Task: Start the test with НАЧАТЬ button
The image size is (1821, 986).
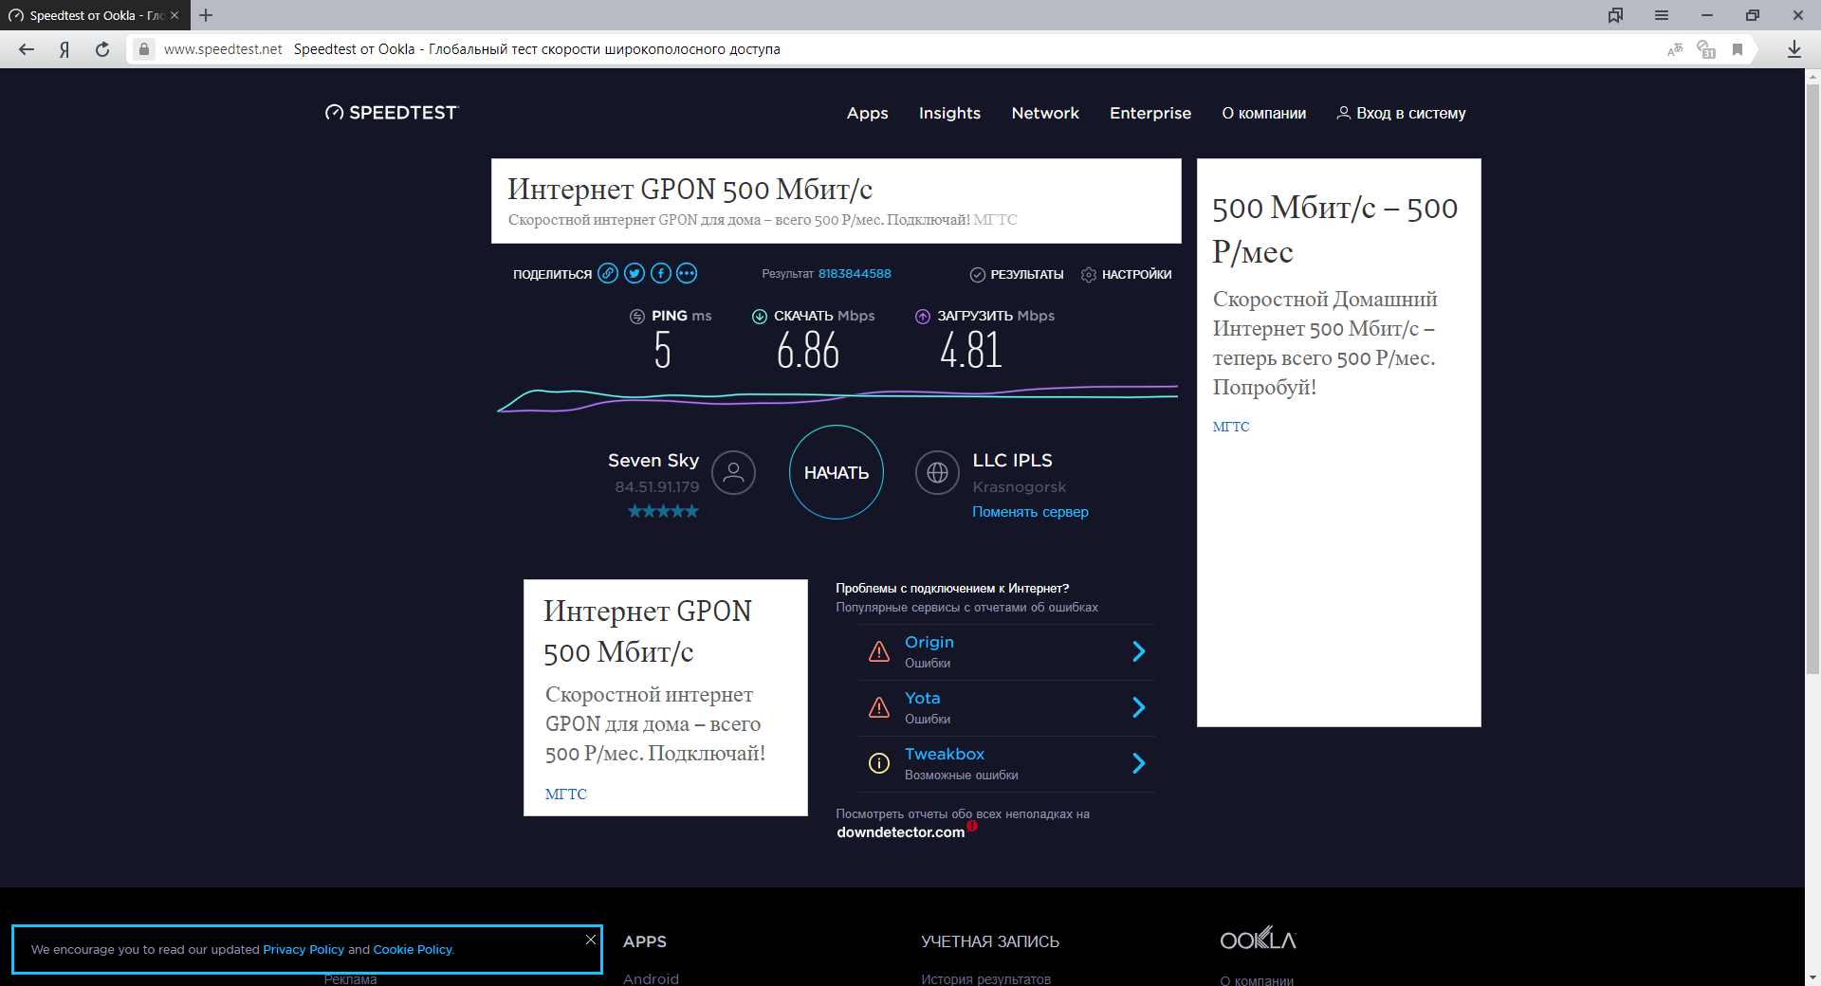Action: coord(837,472)
